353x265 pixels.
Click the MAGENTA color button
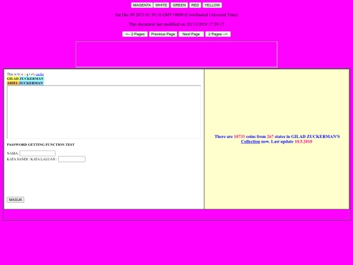pos(142,5)
